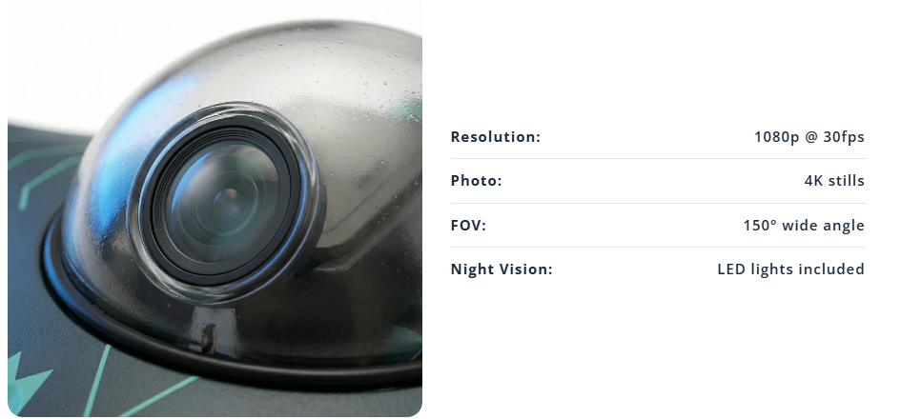Click the divider line below the Resolution row

click(658, 159)
